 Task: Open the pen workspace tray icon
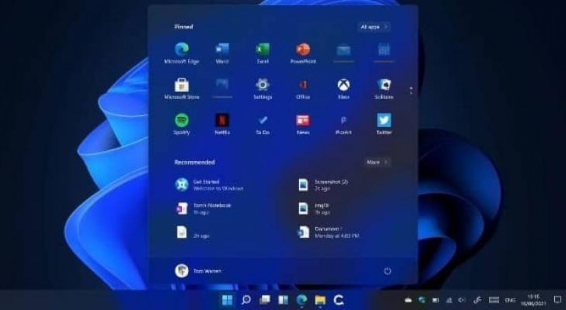click(477, 300)
